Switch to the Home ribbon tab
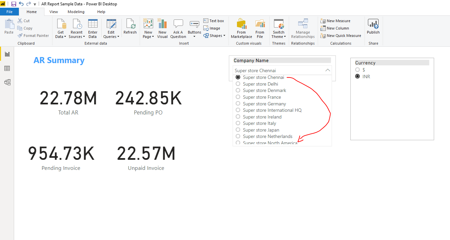 tap(32, 12)
